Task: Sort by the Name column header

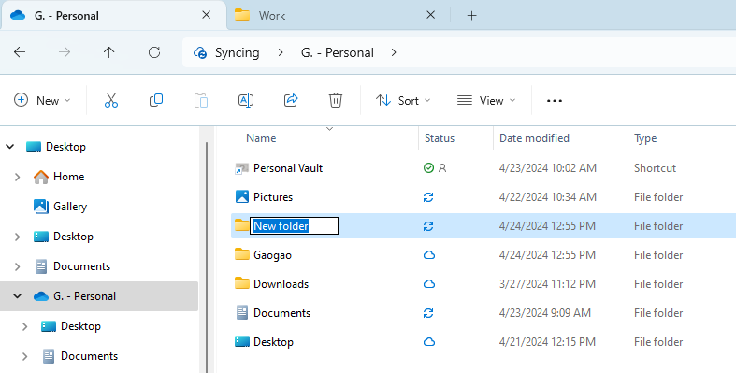Action: pyautogui.click(x=261, y=138)
